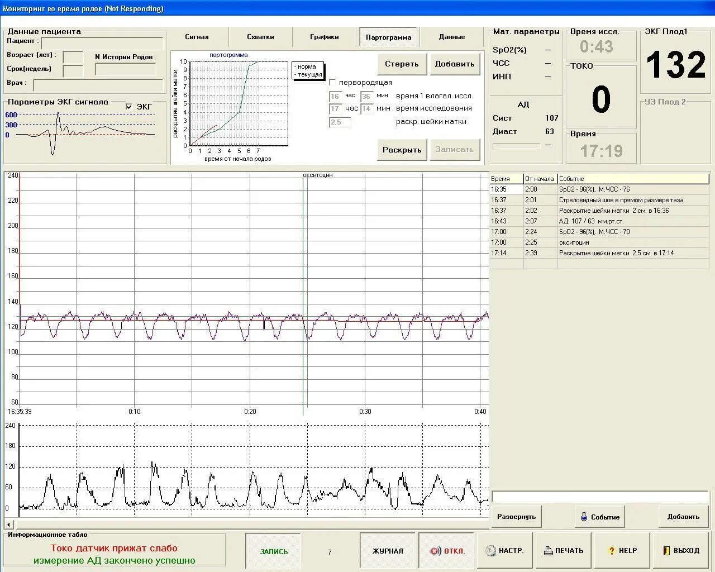The height and width of the screenshot is (572, 715).
Task: Click the Токо датчик прижат слабо message
Action: [x=114, y=549]
